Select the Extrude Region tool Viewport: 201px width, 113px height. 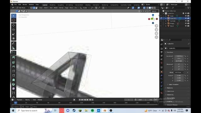14,58
